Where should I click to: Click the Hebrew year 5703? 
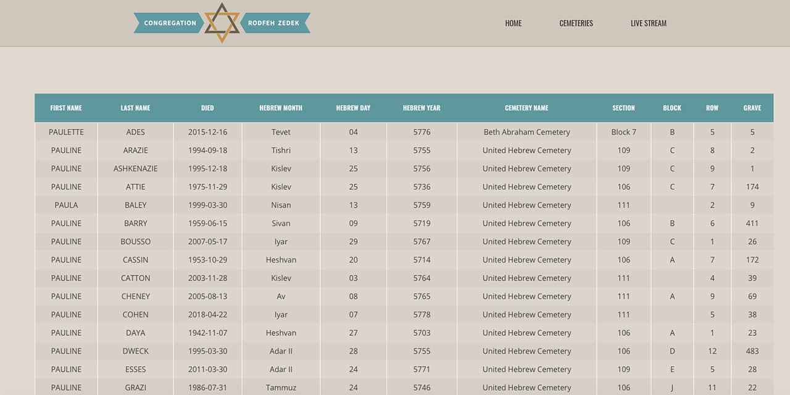tap(422, 333)
